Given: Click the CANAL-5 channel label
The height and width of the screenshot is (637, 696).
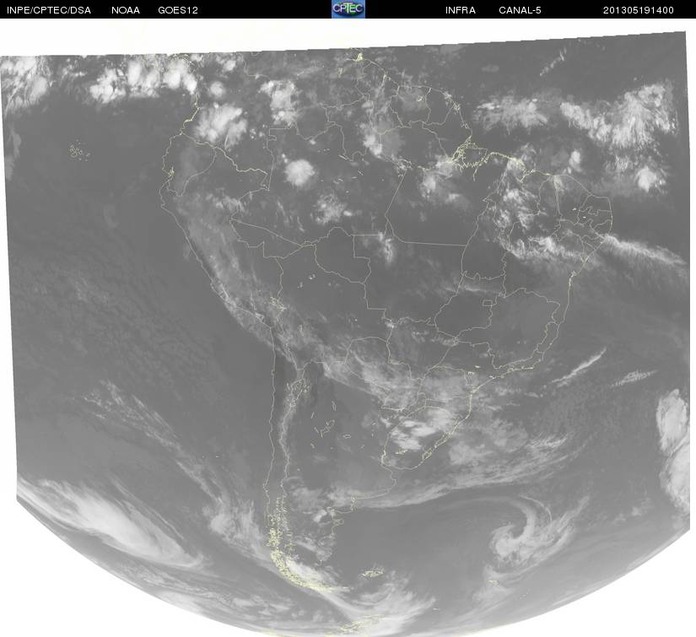Looking at the screenshot, I should point(520,10).
